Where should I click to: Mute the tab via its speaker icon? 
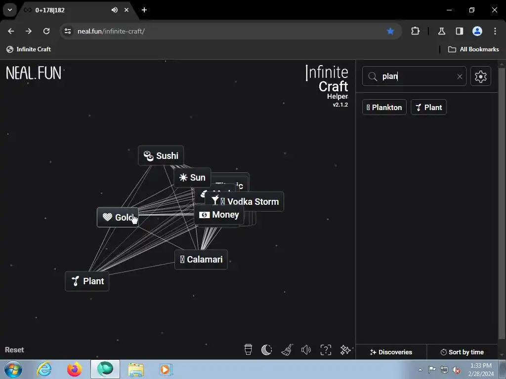click(114, 10)
